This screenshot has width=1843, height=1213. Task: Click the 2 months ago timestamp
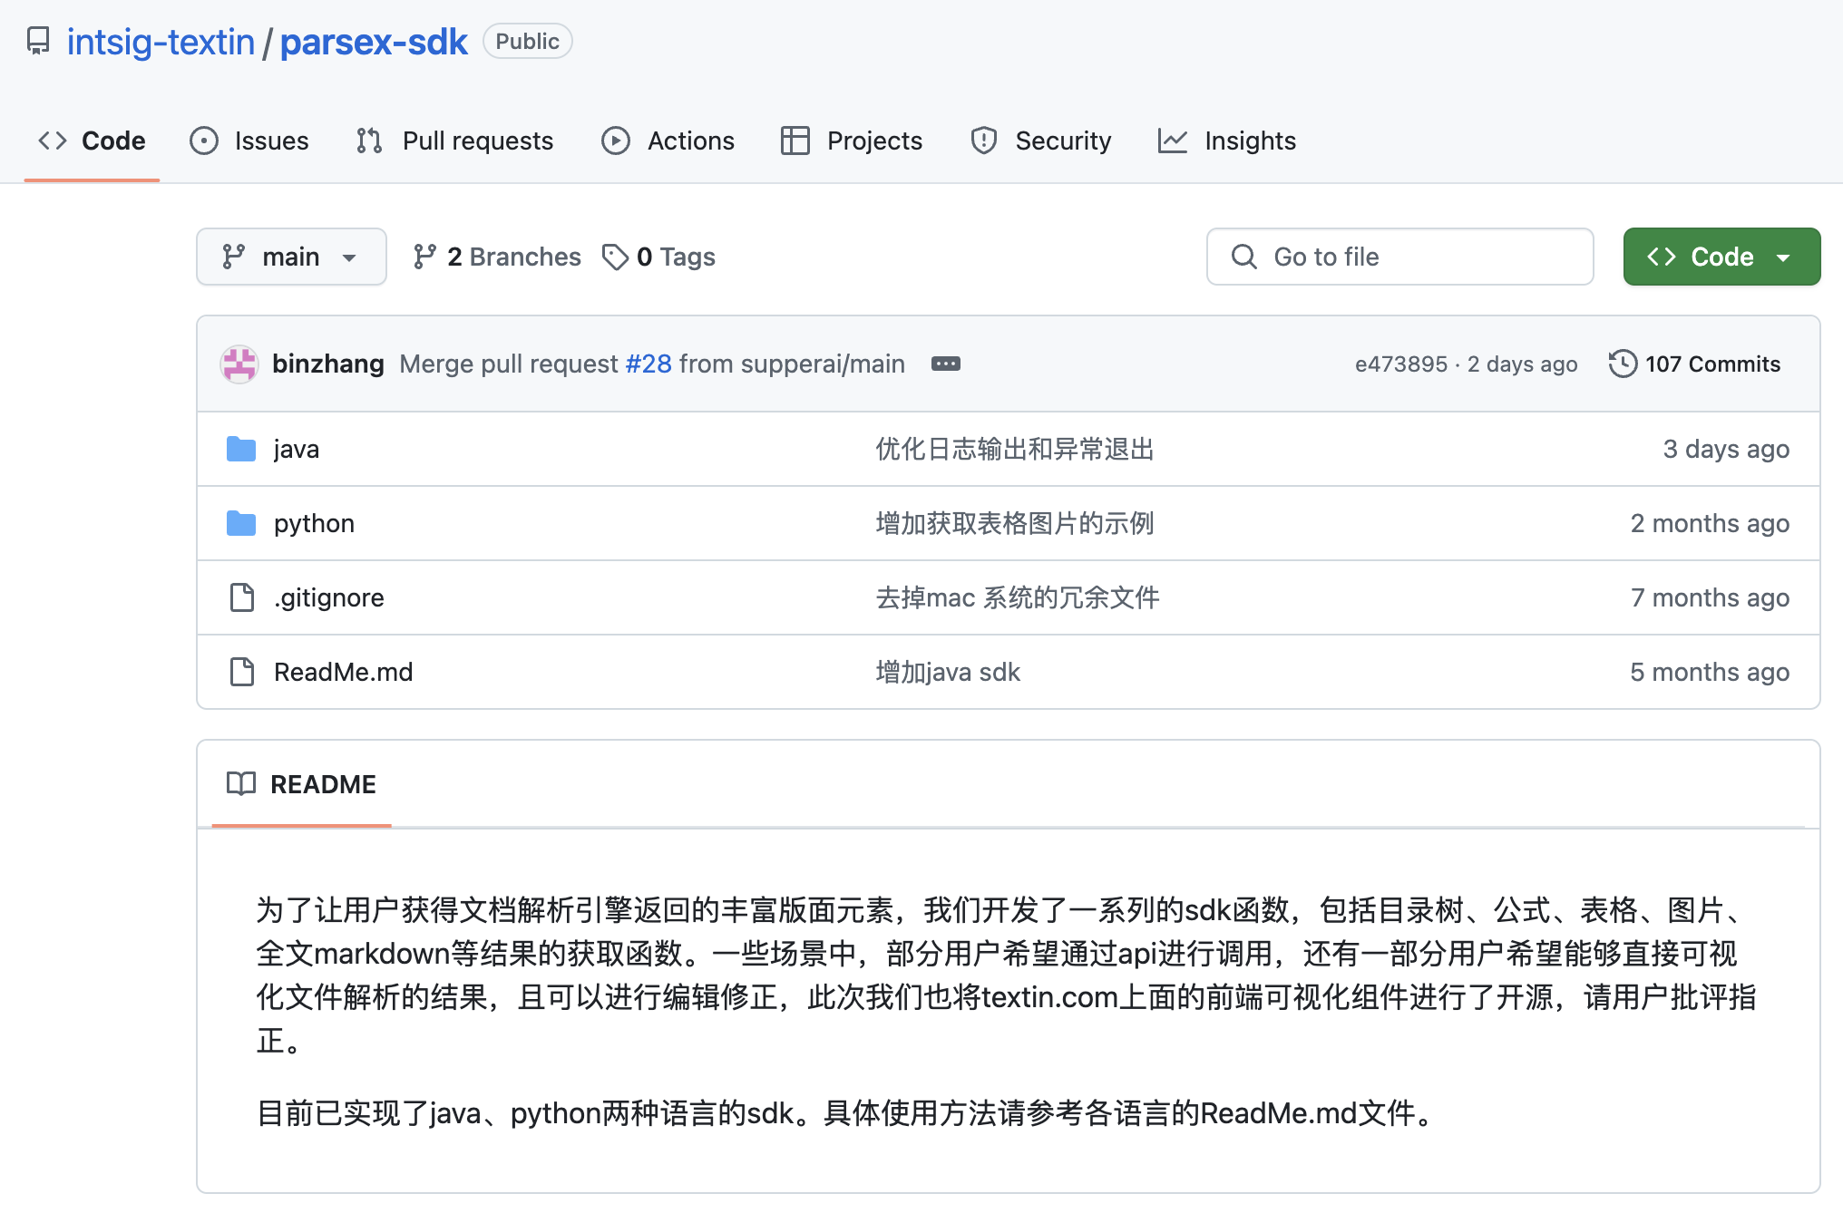[1710, 523]
